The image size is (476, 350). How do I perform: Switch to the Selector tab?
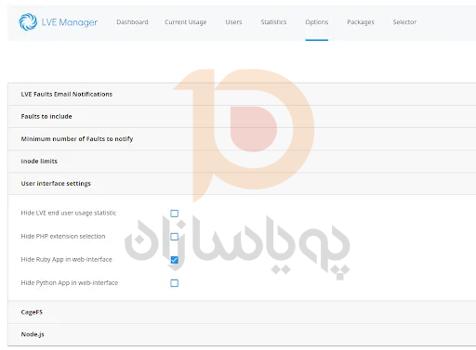[x=404, y=22]
